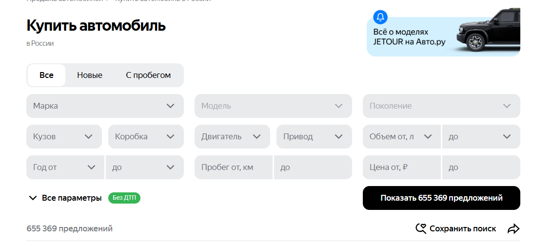Screen dimensions: 533x244
Task: Click the notification bell icon on banner
Action: pyautogui.click(x=380, y=17)
